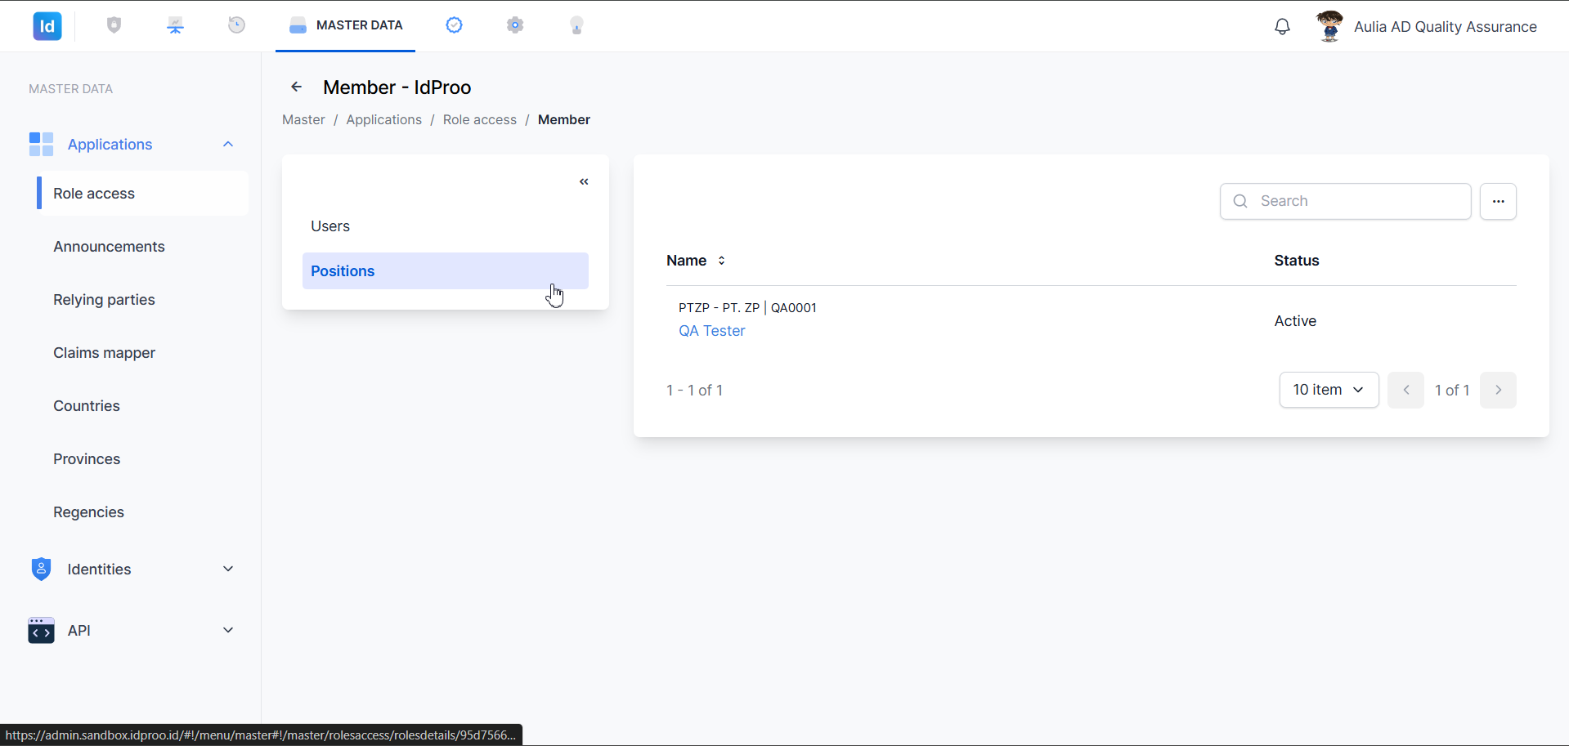Open the Applications breadcrumb link
The height and width of the screenshot is (746, 1569).
pyautogui.click(x=384, y=119)
